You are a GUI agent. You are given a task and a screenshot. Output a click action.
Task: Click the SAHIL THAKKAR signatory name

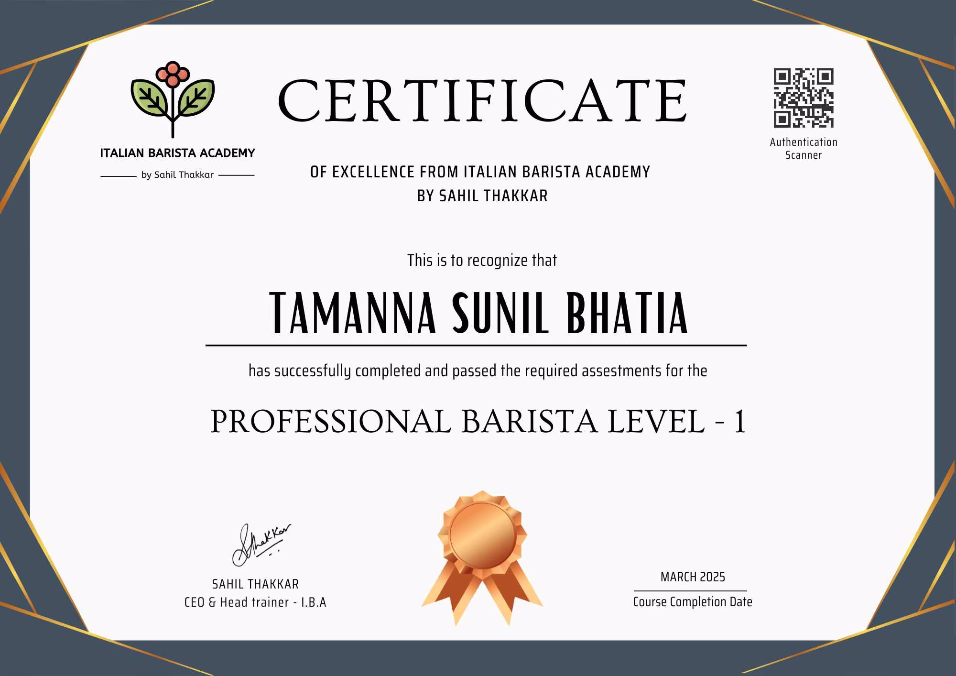pos(255,584)
